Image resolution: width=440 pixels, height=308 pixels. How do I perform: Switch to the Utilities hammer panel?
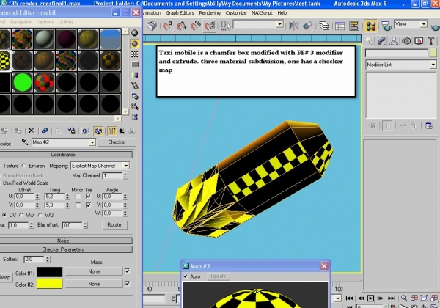431,41
